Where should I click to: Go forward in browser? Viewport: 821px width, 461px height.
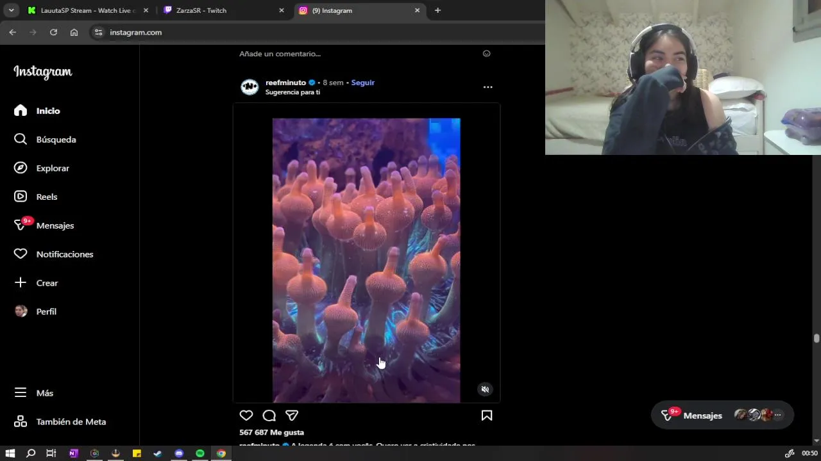(33, 32)
